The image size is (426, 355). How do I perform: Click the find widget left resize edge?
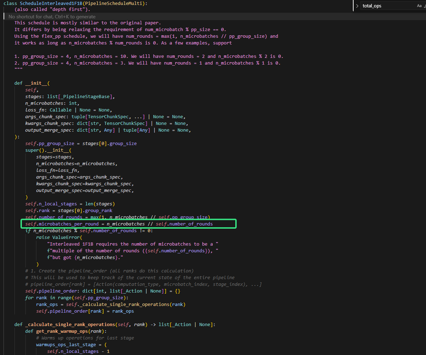pyautogui.click(x=354, y=6)
